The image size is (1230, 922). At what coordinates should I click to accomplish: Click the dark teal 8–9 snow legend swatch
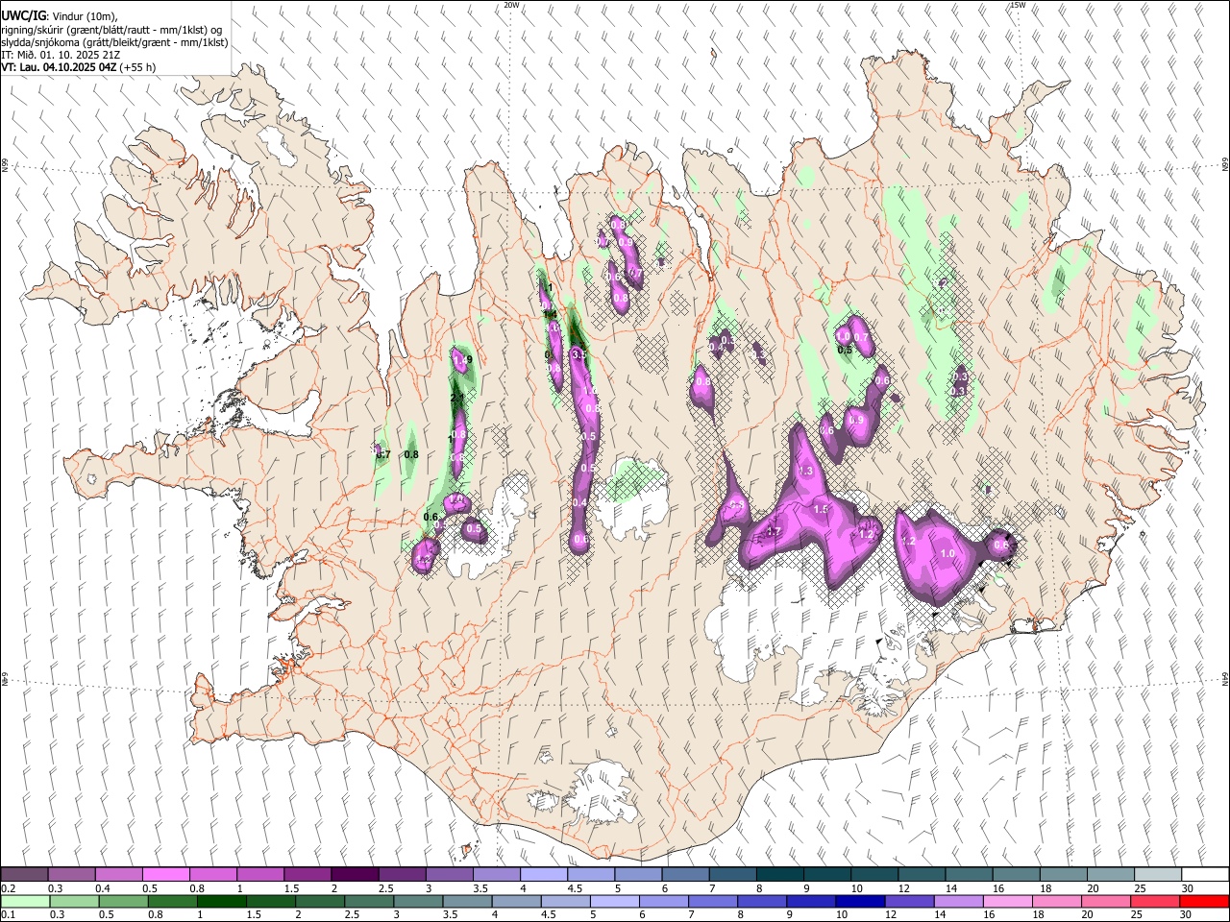coord(780,875)
